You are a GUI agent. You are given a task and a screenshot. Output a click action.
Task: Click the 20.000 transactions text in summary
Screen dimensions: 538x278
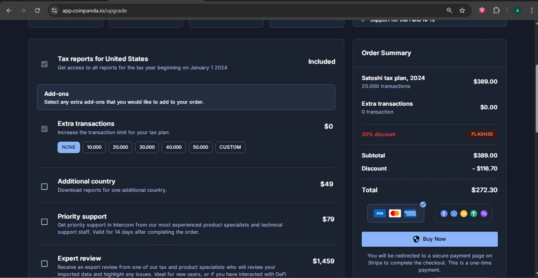[386, 86]
